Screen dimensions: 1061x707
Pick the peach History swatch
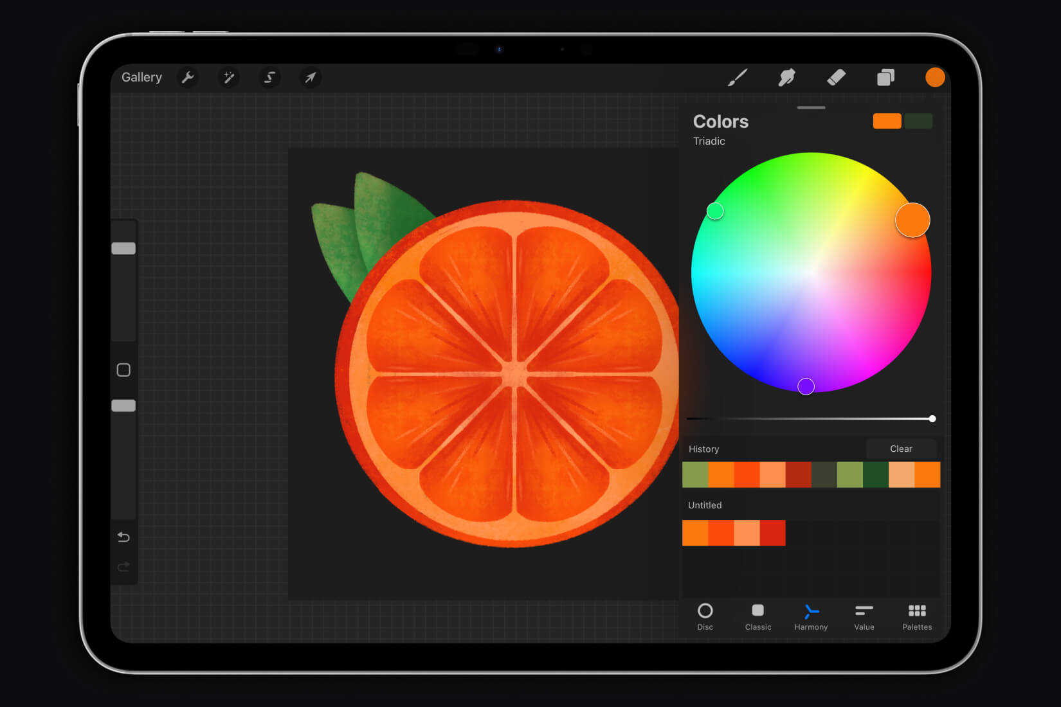901,474
